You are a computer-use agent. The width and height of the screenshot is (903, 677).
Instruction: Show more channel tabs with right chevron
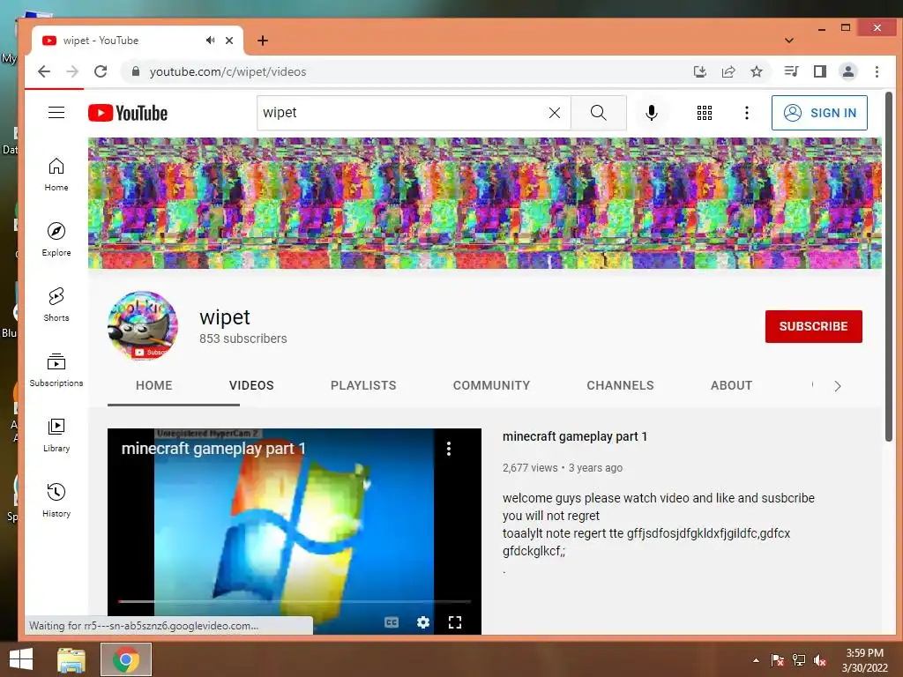pos(838,386)
